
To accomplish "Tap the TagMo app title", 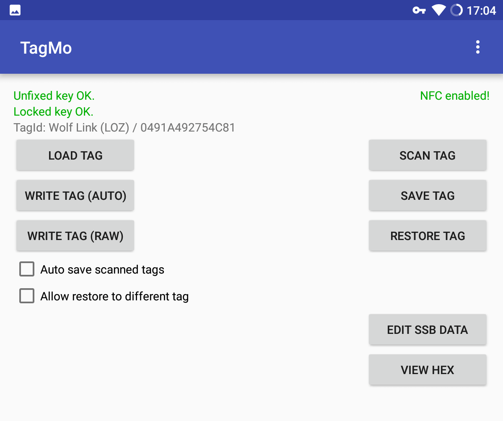I will point(46,48).
